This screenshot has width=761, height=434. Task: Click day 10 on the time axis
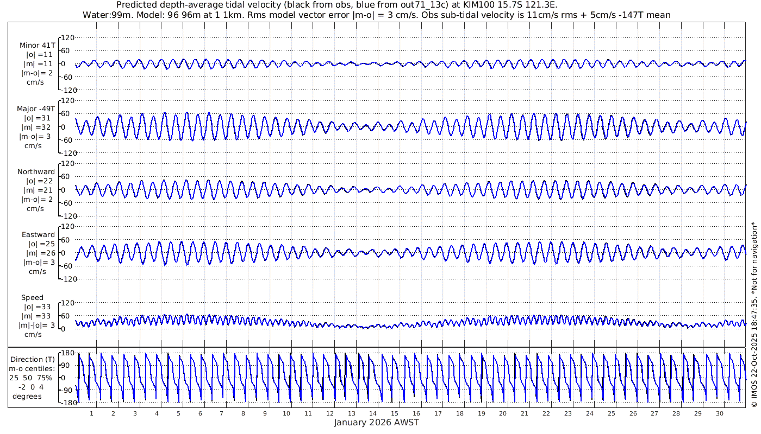[x=286, y=413]
